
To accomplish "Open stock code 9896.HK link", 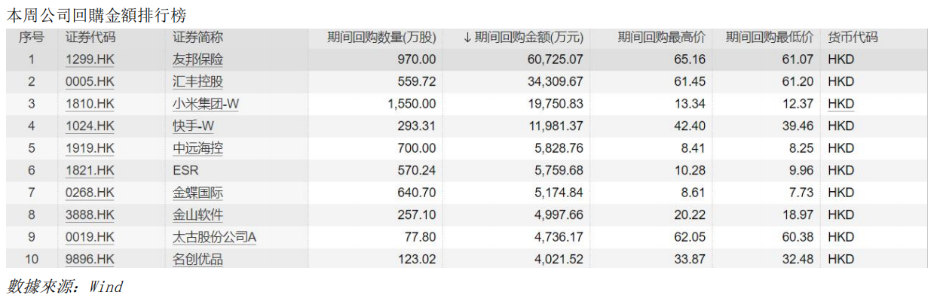I will [x=90, y=260].
